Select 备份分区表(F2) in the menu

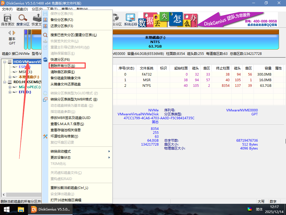(62, 20)
